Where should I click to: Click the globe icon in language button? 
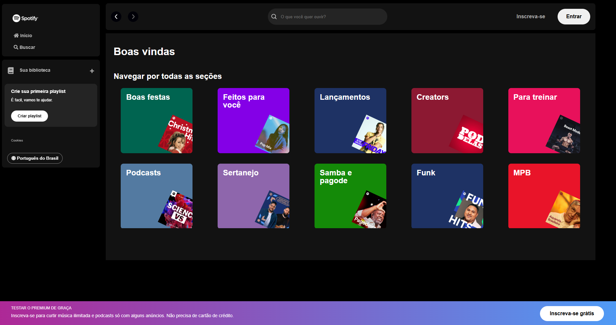click(x=13, y=158)
